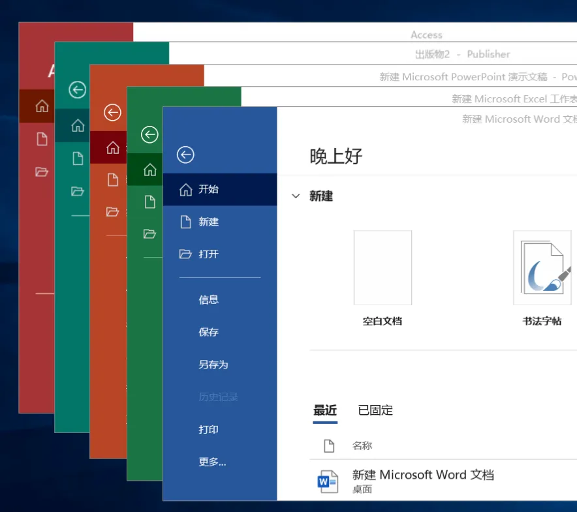Switch to the 最近 tab
Image resolution: width=577 pixels, height=512 pixels.
click(x=325, y=410)
